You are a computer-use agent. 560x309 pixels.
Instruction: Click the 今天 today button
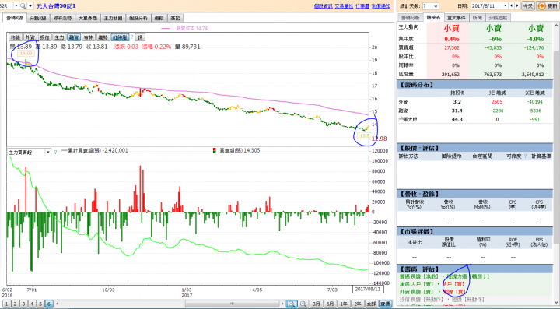point(528,6)
